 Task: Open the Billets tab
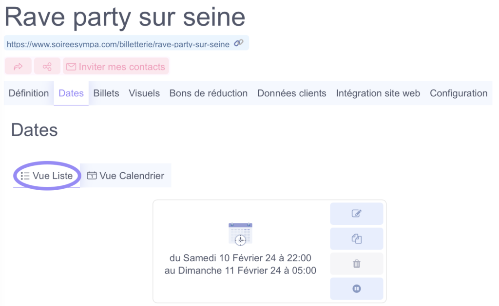point(106,93)
